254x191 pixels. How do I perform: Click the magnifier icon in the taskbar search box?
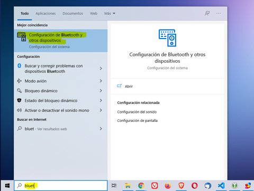20,185
